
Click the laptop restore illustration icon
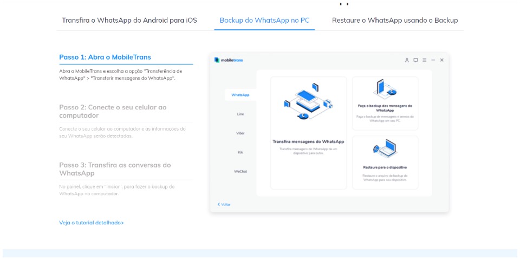point(385,148)
